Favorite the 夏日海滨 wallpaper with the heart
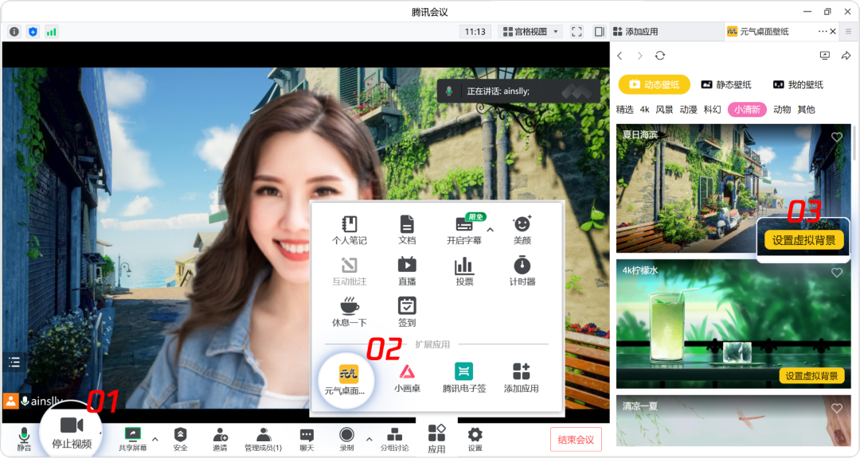Screen dimensions: 860x458 coord(836,137)
